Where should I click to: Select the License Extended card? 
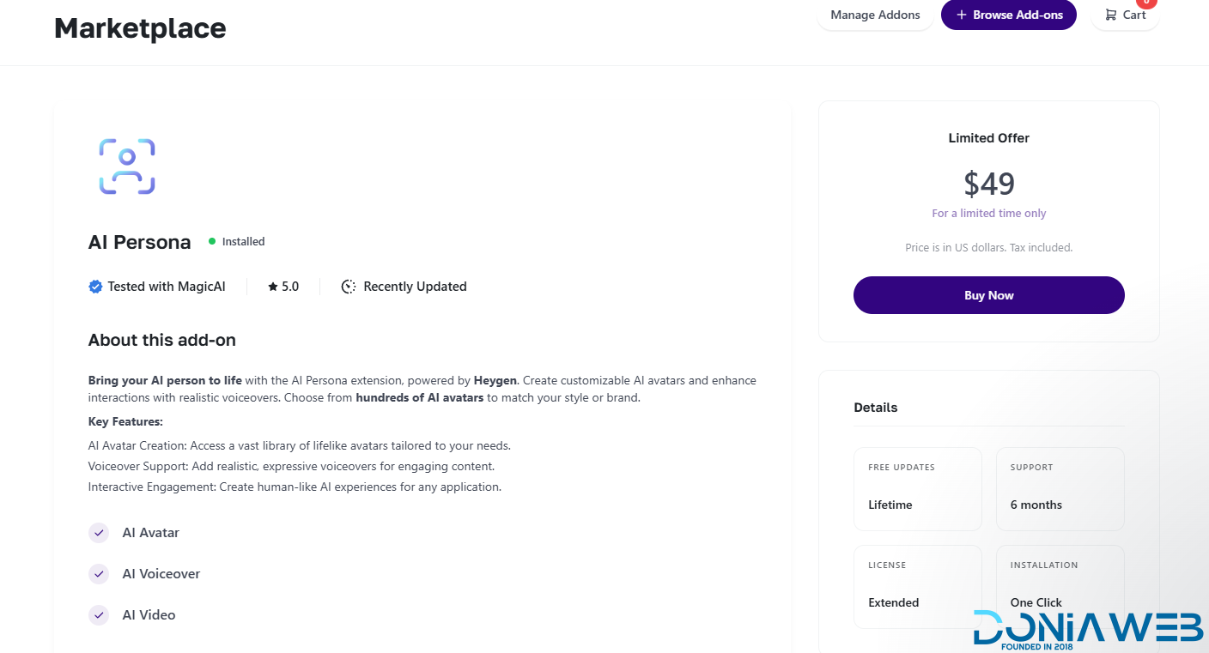click(917, 586)
